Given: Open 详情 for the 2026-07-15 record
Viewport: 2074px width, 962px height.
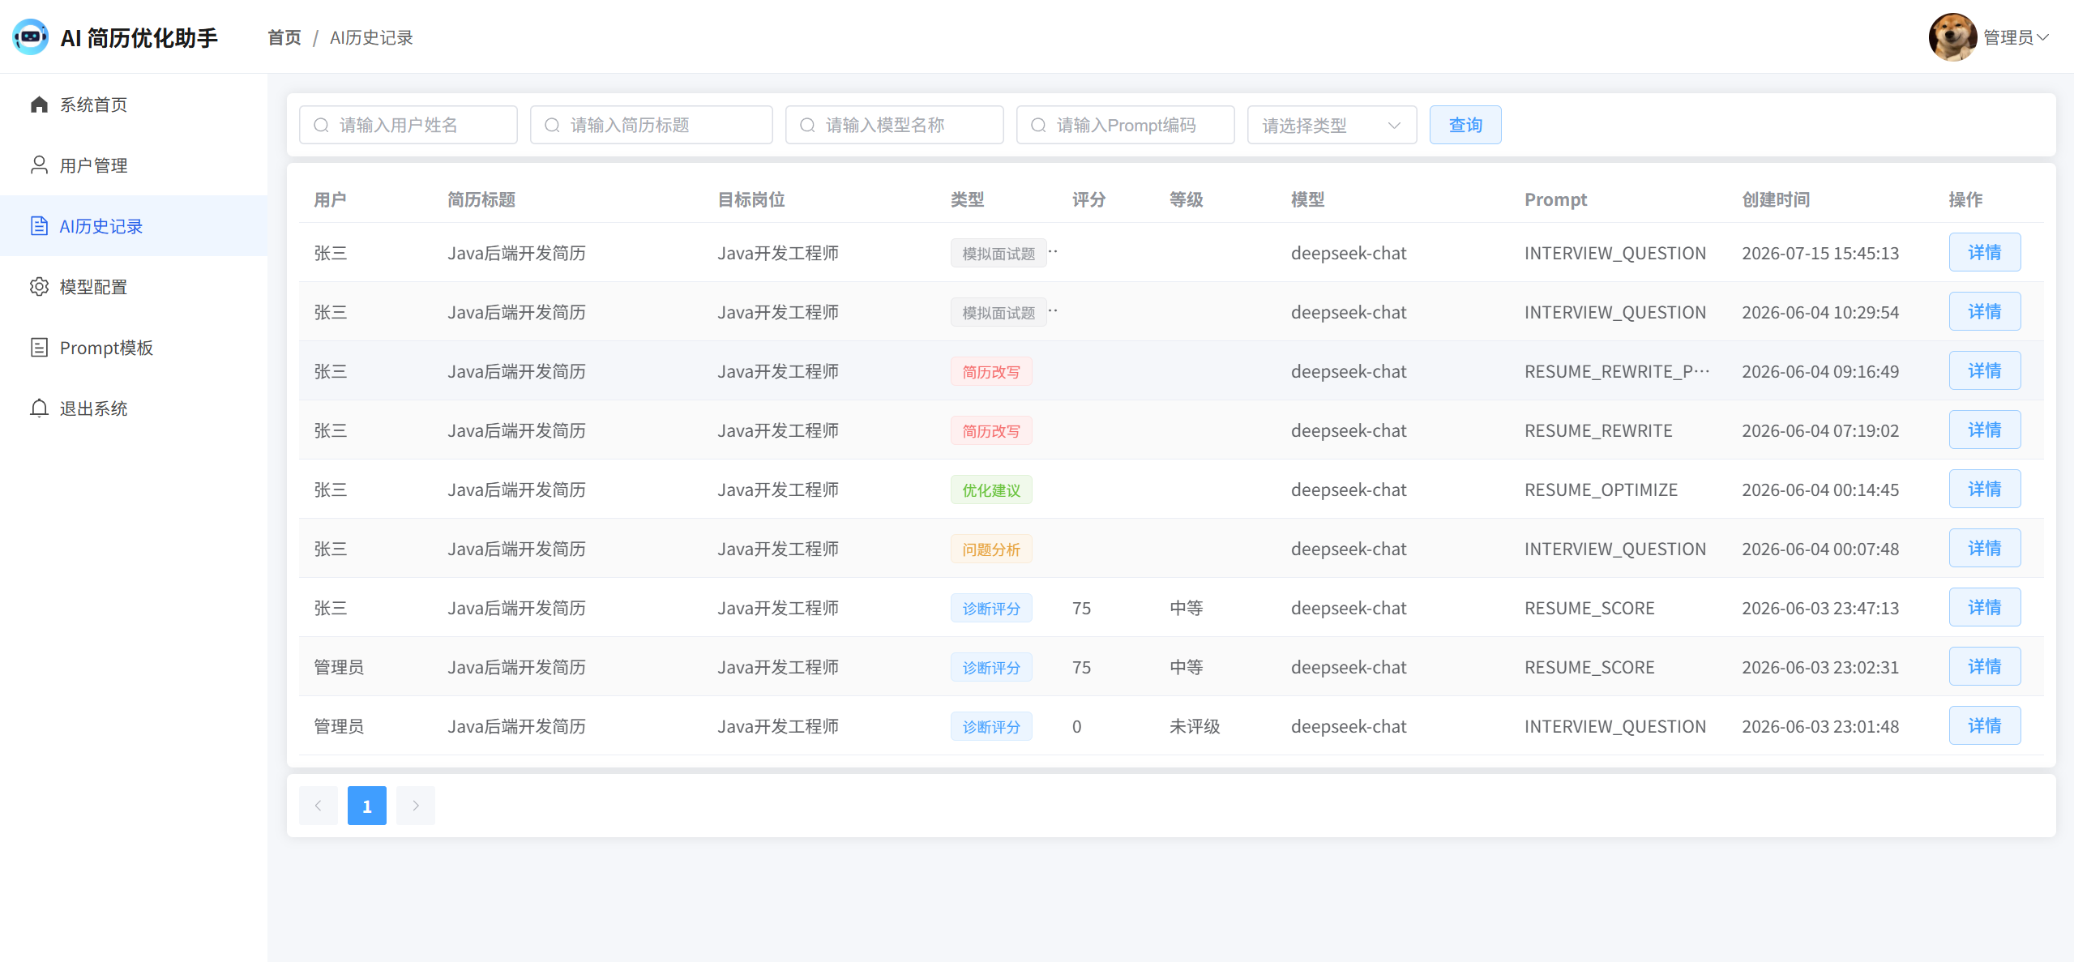Looking at the screenshot, I should pyautogui.click(x=1985, y=252).
